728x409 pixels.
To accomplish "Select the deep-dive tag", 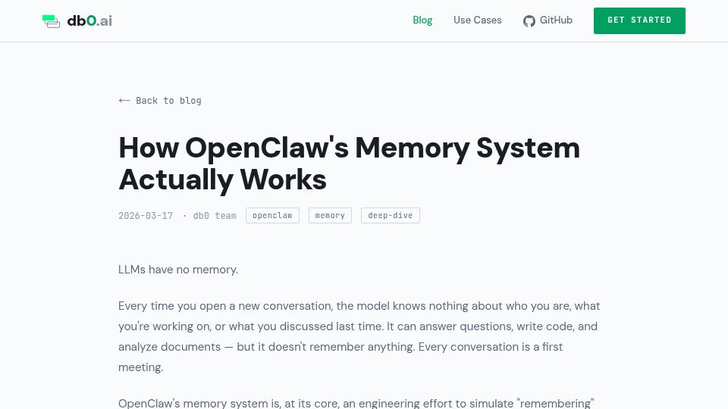I will click(391, 216).
